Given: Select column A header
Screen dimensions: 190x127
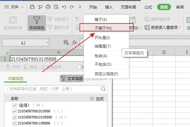Looking at the screenshot, I should point(47,52).
